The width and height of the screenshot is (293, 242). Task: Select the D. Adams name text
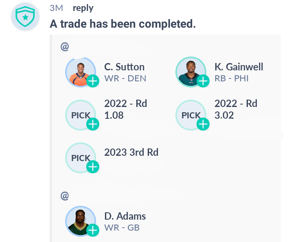(x=125, y=216)
